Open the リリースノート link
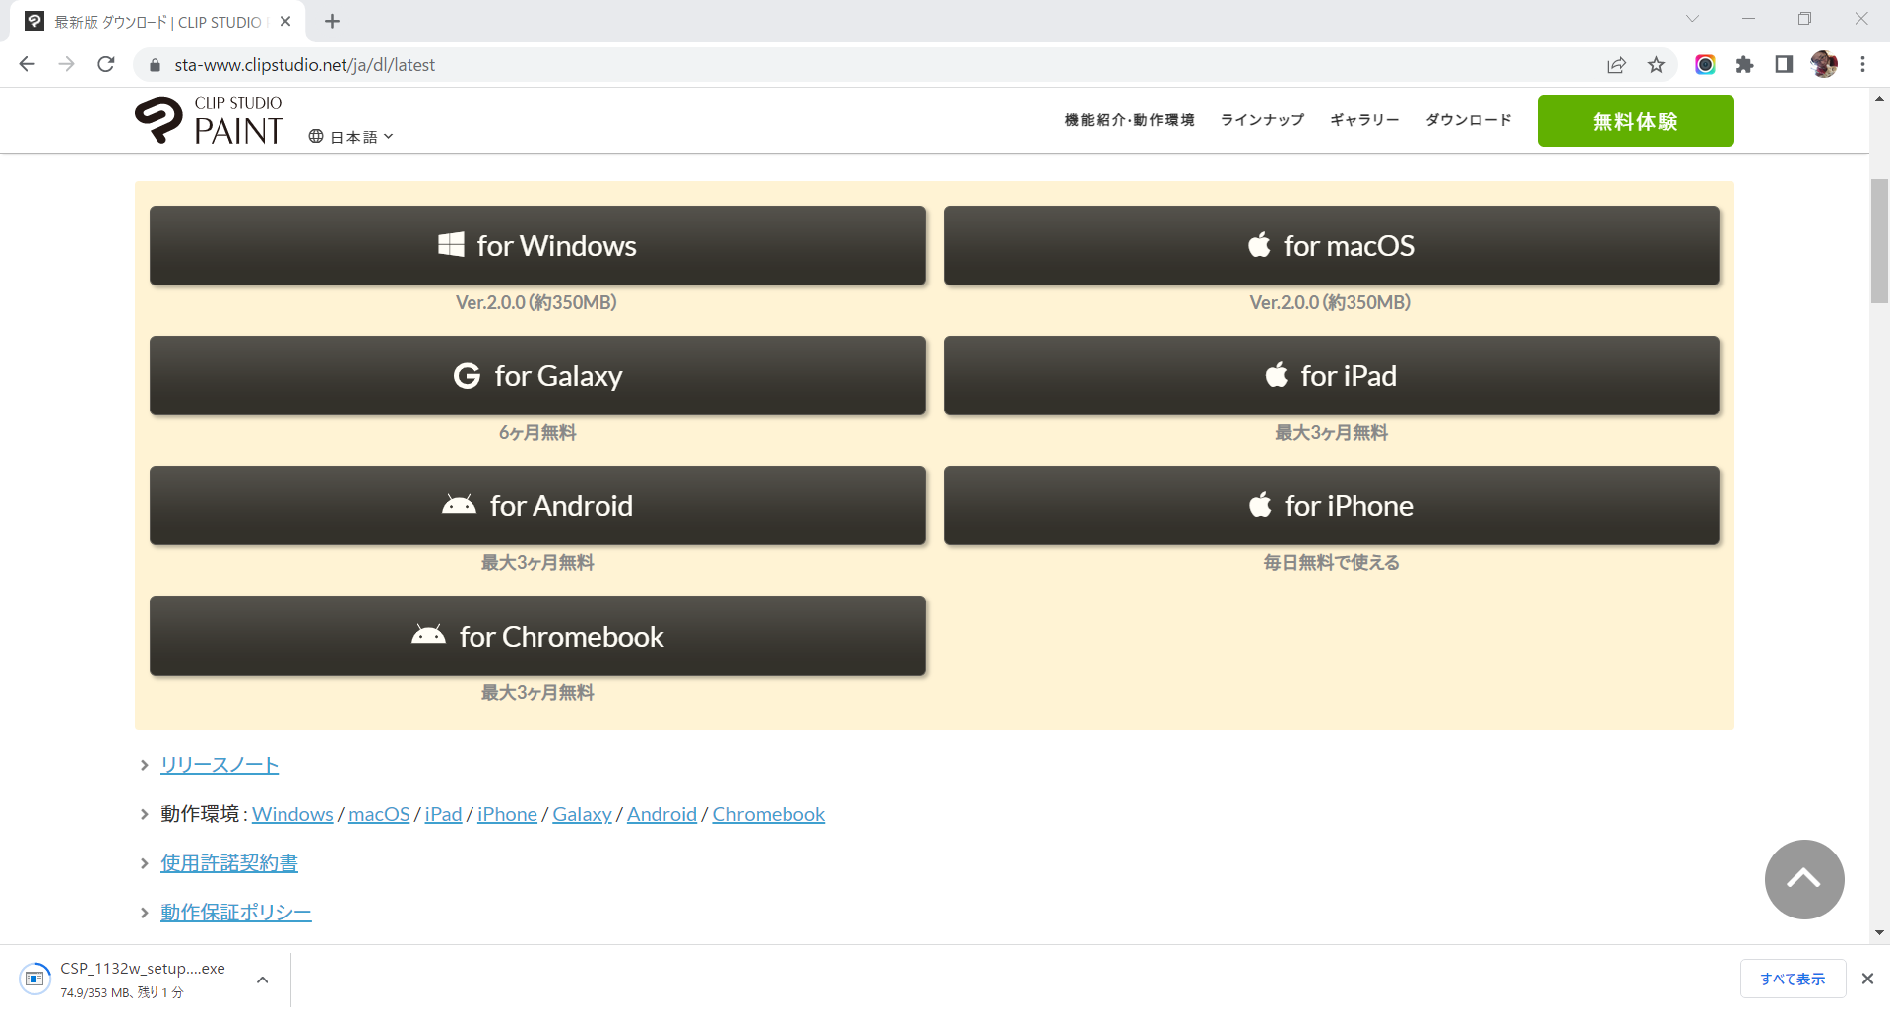Image resolution: width=1890 pixels, height=1012 pixels. coord(220,765)
